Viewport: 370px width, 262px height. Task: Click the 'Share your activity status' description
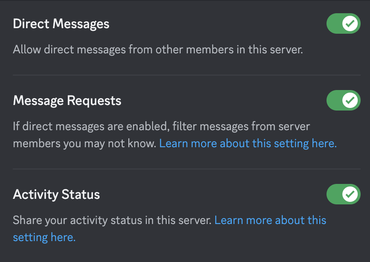click(x=112, y=220)
